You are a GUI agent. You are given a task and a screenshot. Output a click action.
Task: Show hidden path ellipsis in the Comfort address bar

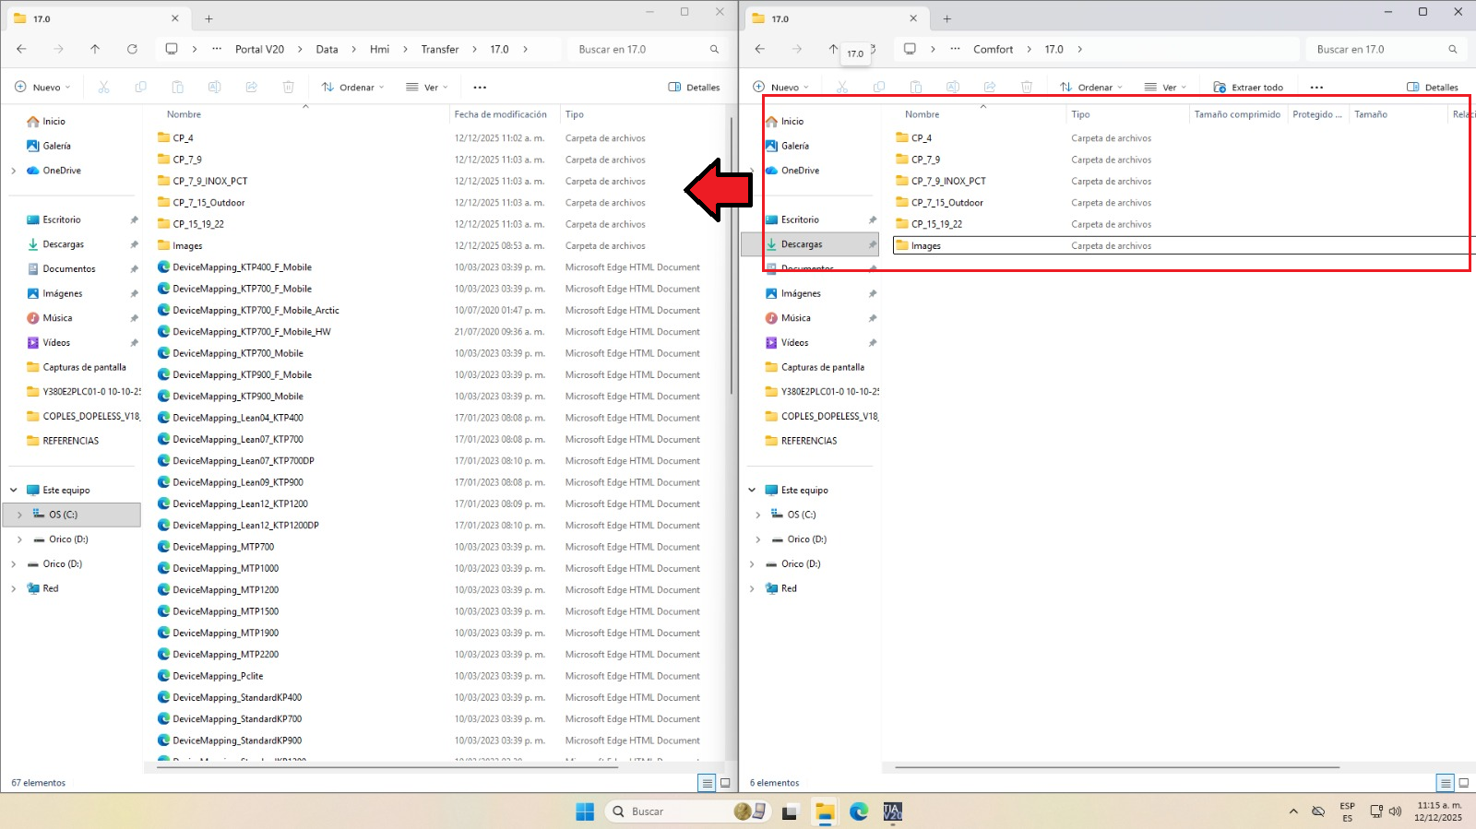pos(955,49)
